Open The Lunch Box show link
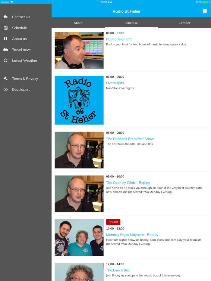The height and width of the screenshot is (281, 211). [118, 270]
